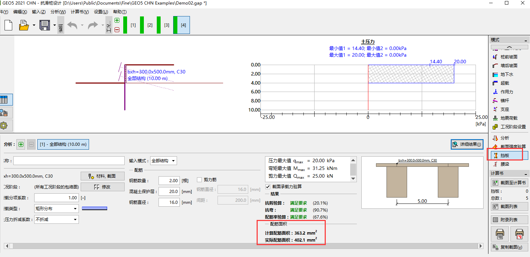Open the 截图列表 button
The image size is (530, 257).
pos(510,207)
